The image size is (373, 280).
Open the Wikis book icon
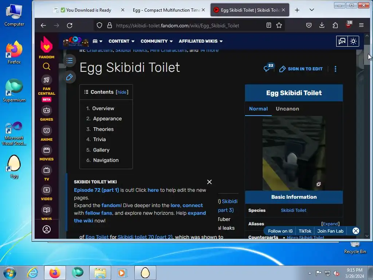pos(47,210)
